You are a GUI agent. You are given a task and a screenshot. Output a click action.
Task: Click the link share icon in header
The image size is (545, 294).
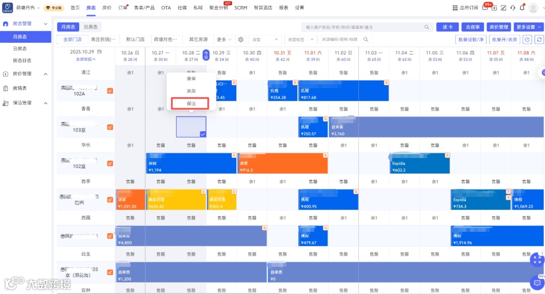click(x=503, y=8)
